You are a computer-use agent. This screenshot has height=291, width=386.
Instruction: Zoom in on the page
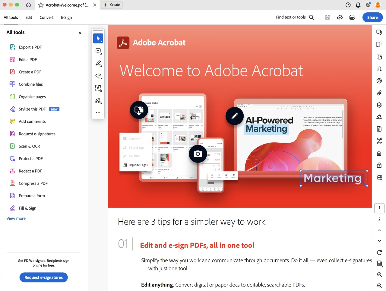coord(379,275)
